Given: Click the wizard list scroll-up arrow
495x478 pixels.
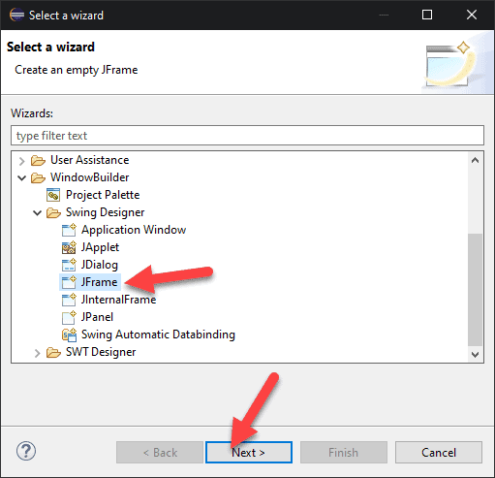Looking at the screenshot, I should [x=475, y=160].
